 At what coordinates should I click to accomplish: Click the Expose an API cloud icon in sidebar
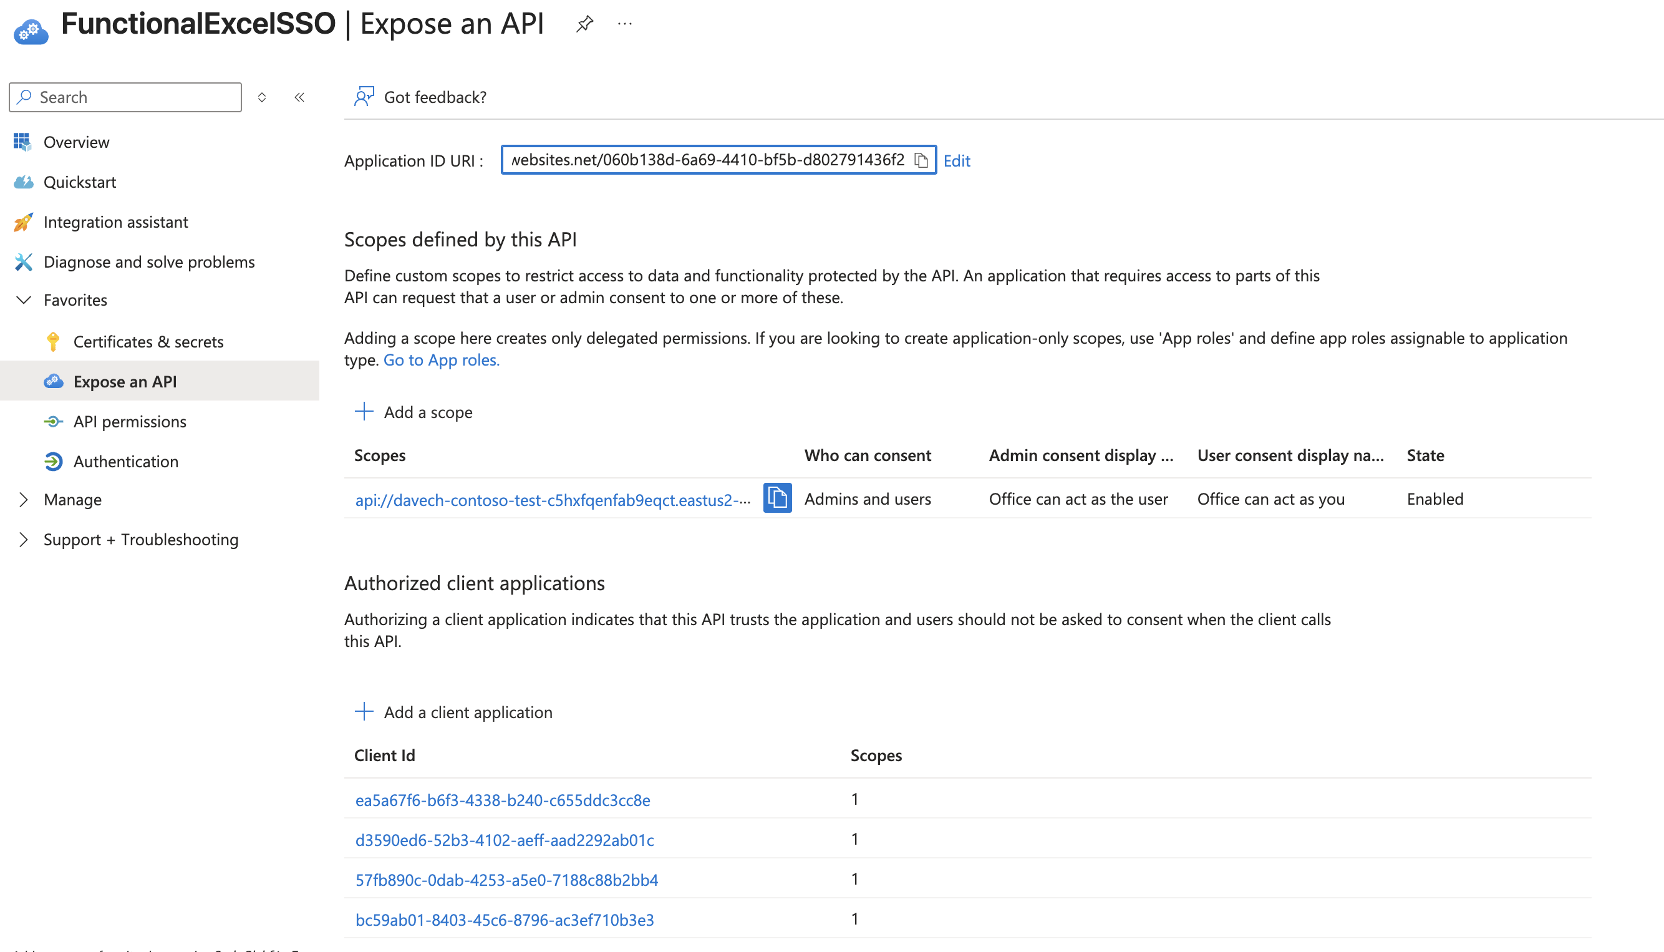(x=53, y=381)
